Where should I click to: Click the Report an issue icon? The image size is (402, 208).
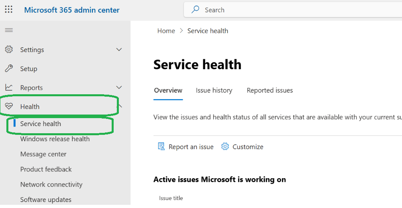[161, 147]
